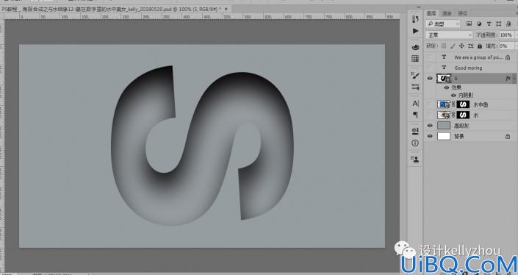Open the Paragraph panel icon
Image resolution: width=518 pixels, height=275 pixels.
(x=415, y=115)
